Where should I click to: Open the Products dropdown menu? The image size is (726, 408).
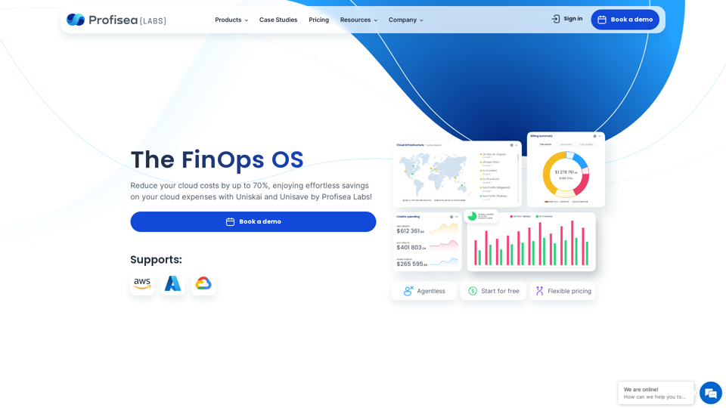[x=231, y=20]
